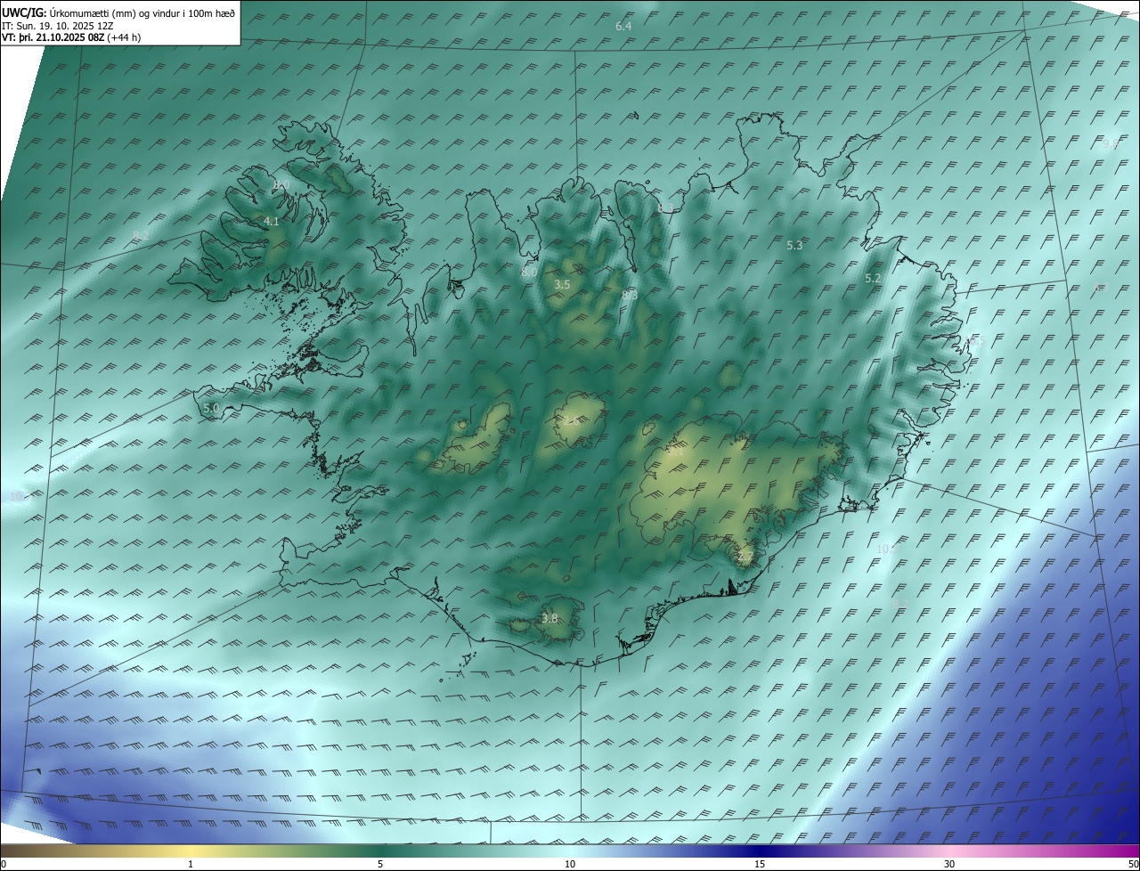Image resolution: width=1140 pixels, height=871 pixels.
Task: Click the 4.1 value in the Westfjords
Action: (x=272, y=222)
